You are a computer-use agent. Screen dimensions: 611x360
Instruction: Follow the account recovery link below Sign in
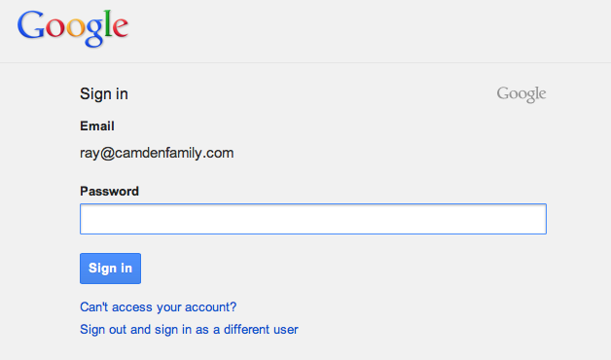coord(159,307)
